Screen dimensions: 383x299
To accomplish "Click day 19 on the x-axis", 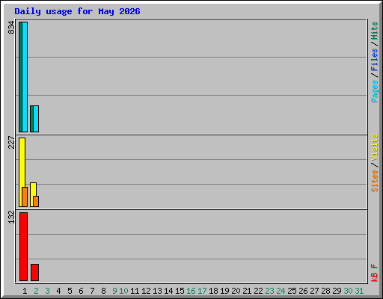I will click(x=224, y=291).
